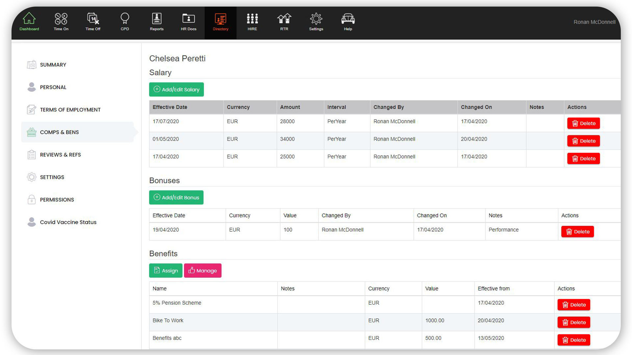The height and width of the screenshot is (355, 632).
Task: Click the Covid Vaccine Status person icon
Action: pyautogui.click(x=32, y=222)
